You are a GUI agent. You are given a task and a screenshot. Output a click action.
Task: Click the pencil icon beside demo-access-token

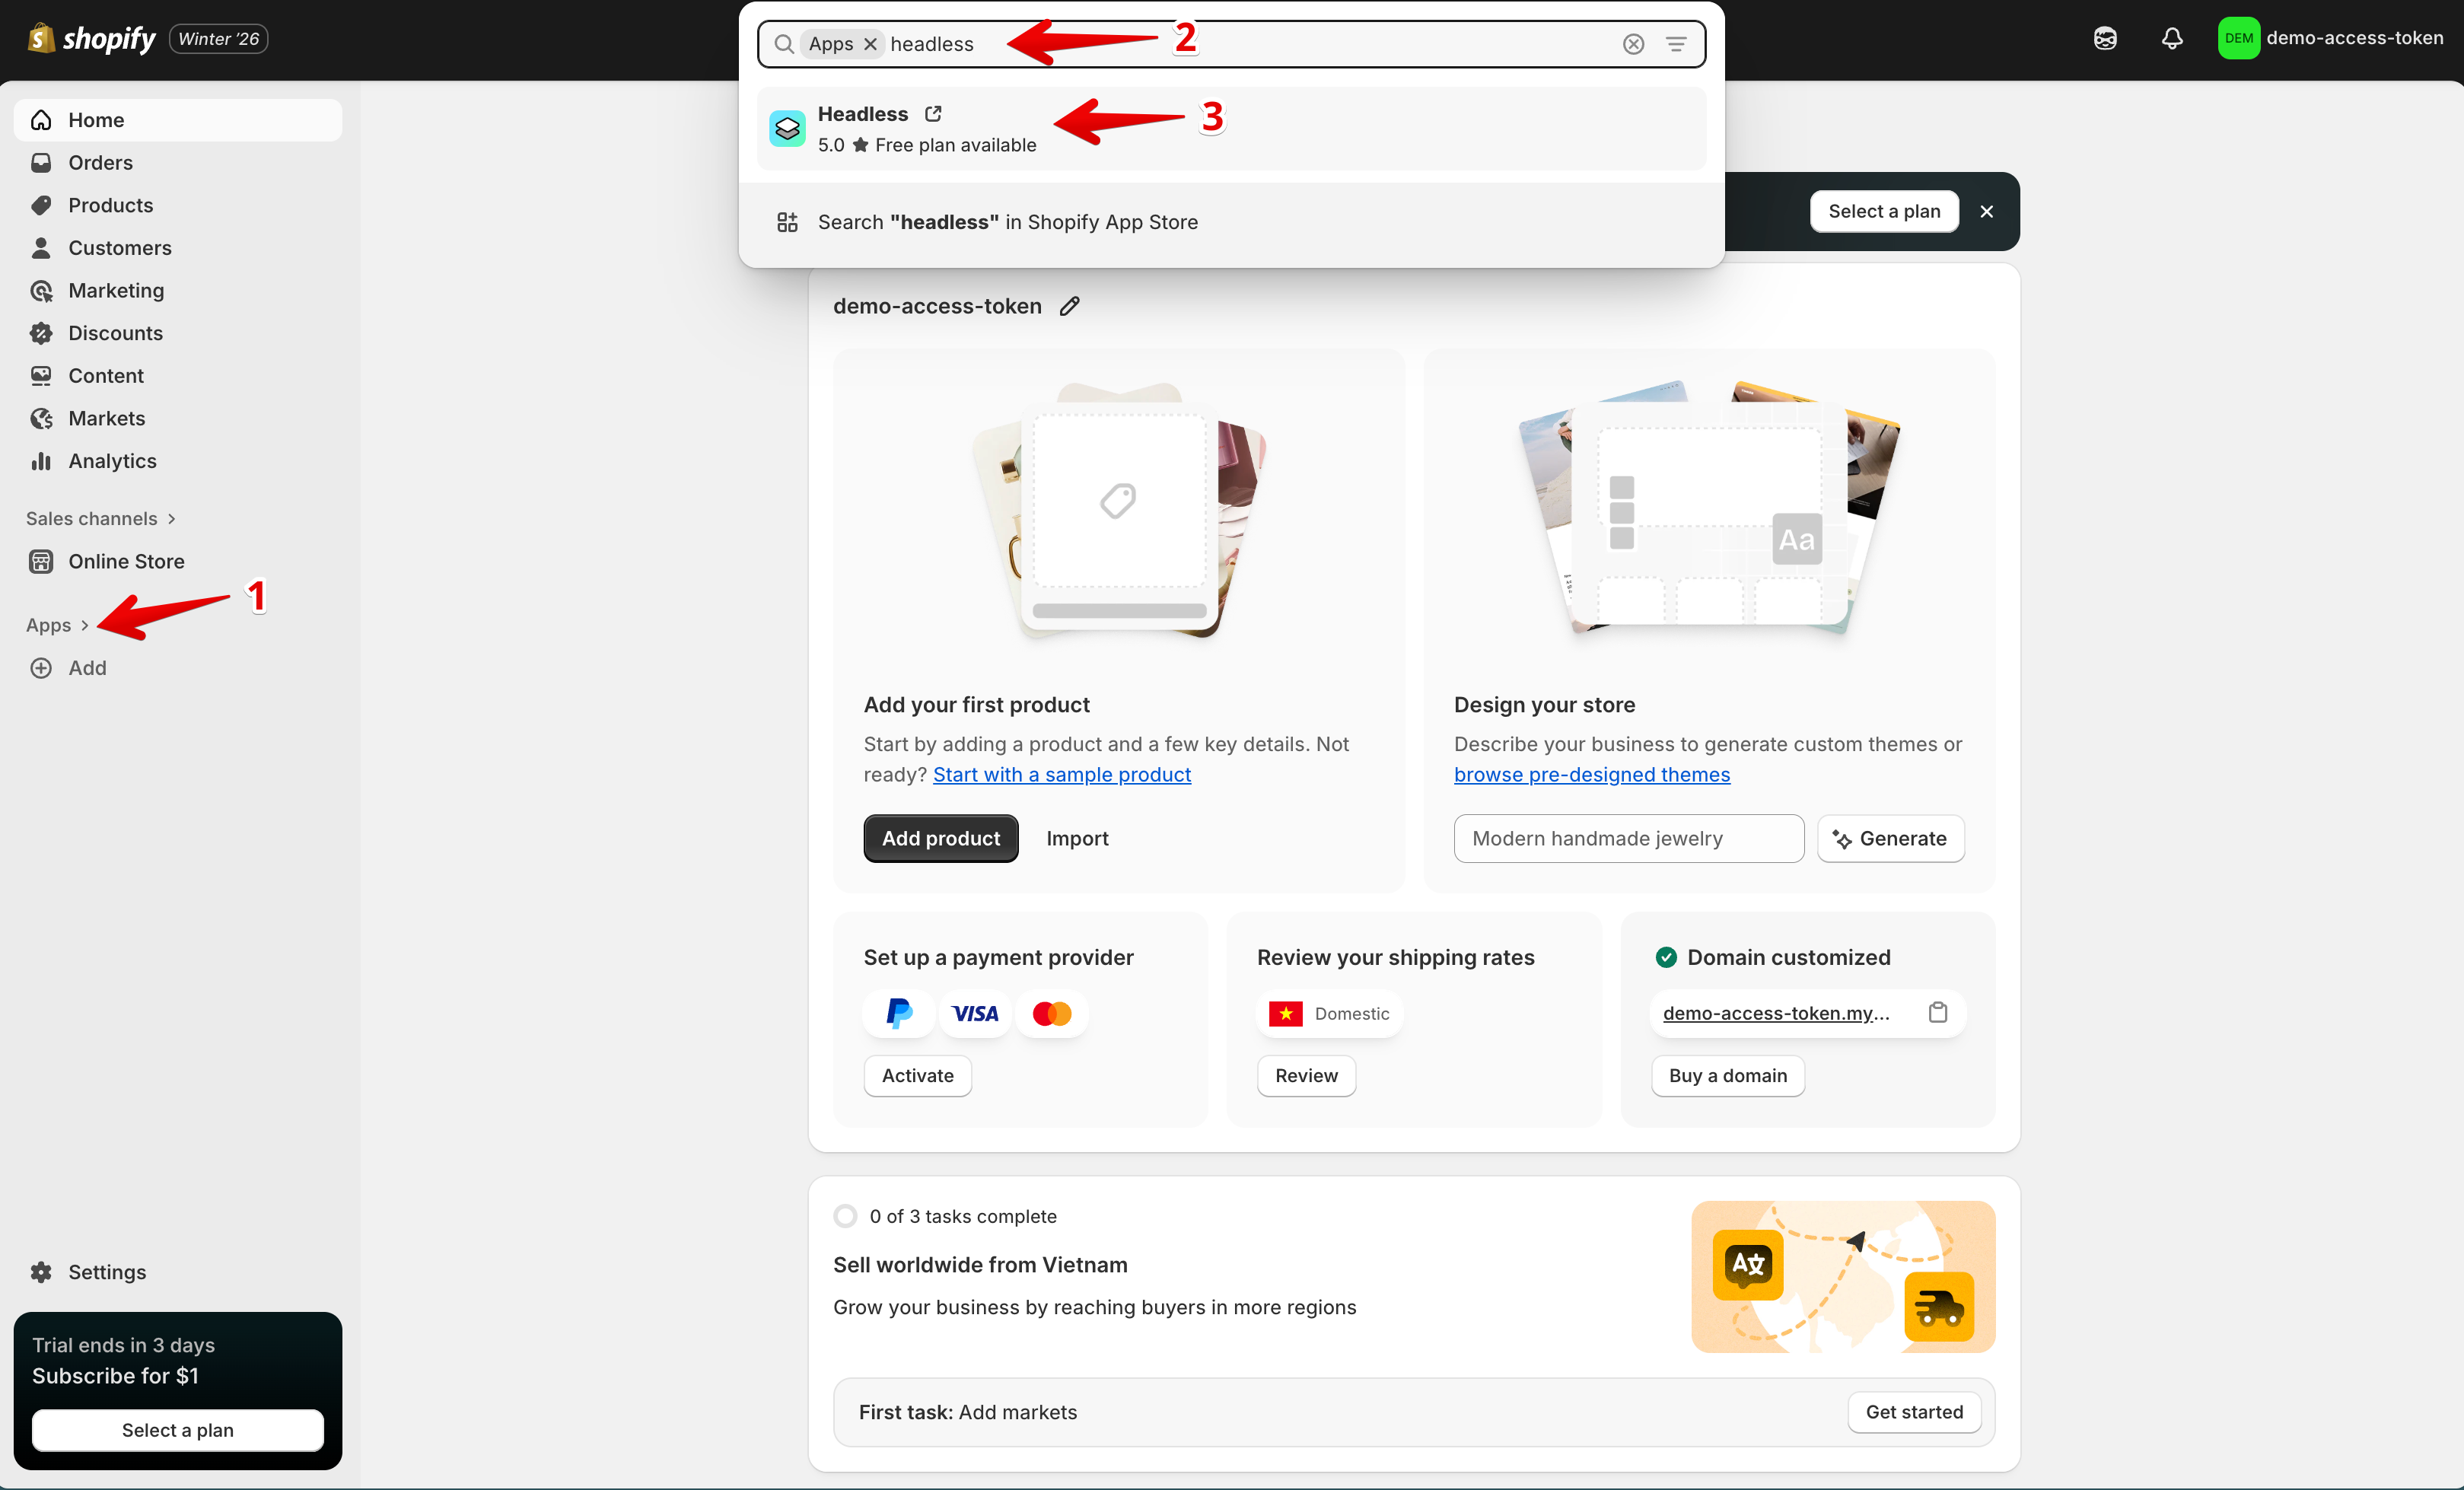(1069, 306)
